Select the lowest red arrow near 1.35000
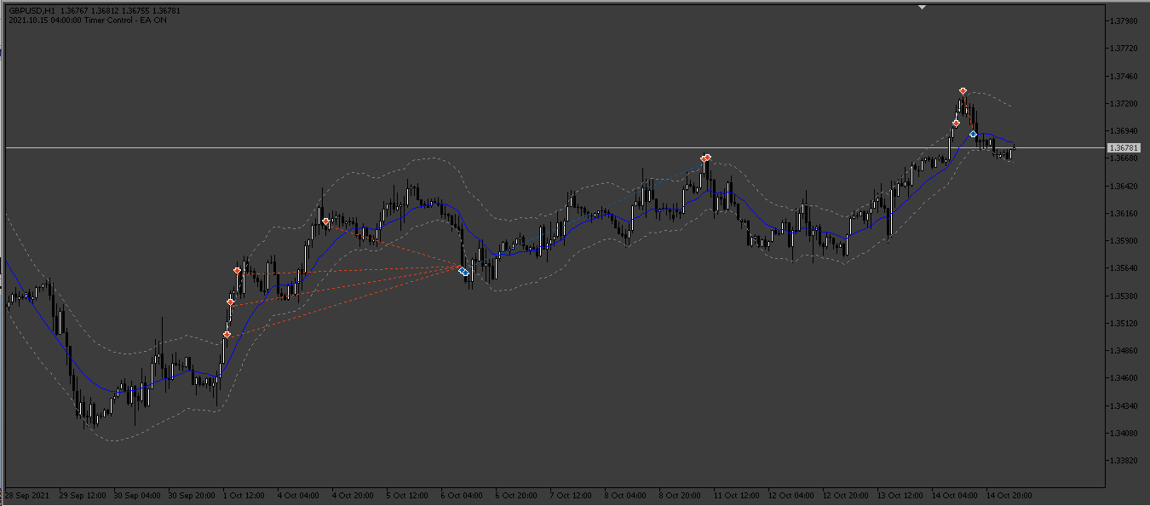 tap(227, 335)
